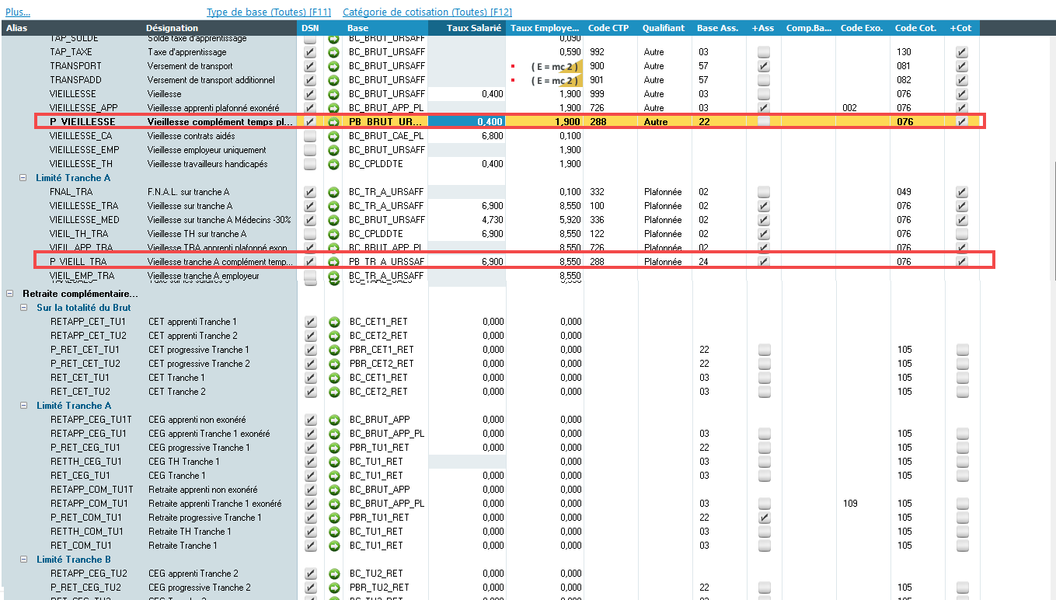Click the green arrow icon for TRANSPADD
Viewport: 1056px width, 600px height.
(334, 80)
